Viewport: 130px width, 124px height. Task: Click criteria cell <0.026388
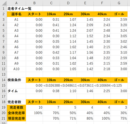click(51, 86)
